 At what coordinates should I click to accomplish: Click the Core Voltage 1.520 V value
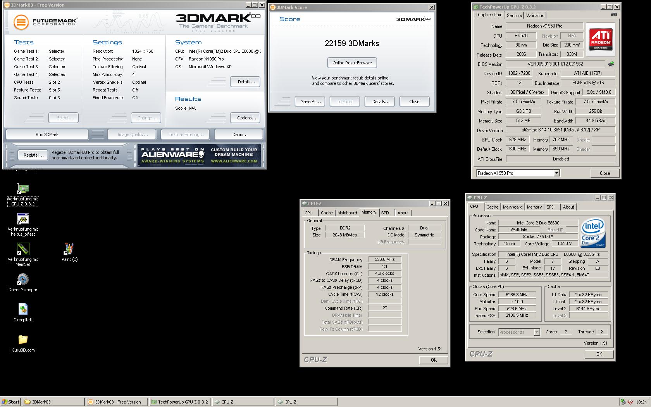[565, 243]
